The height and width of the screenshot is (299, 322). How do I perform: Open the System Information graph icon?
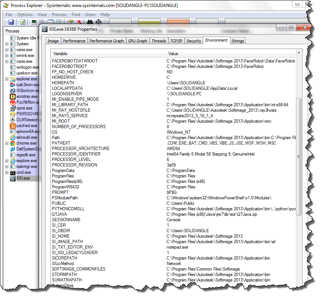(34, 22)
